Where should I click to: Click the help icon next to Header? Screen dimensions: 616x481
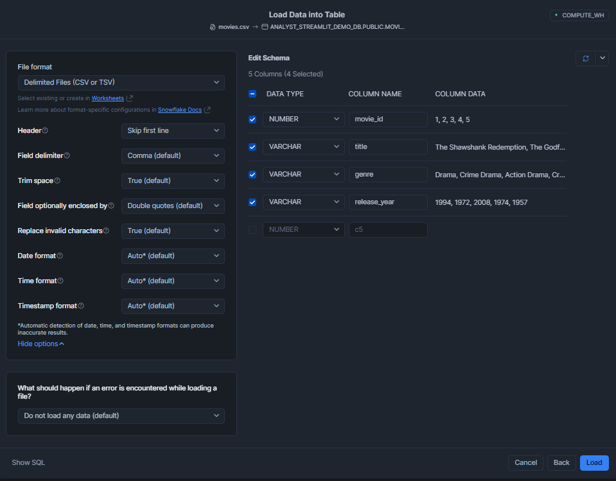(x=46, y=130)
